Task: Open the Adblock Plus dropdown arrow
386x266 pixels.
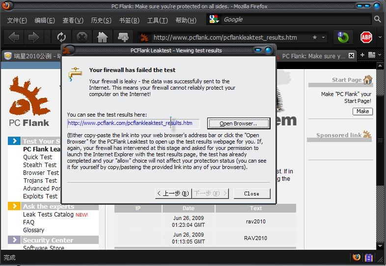Action: (x=380, y=37)
